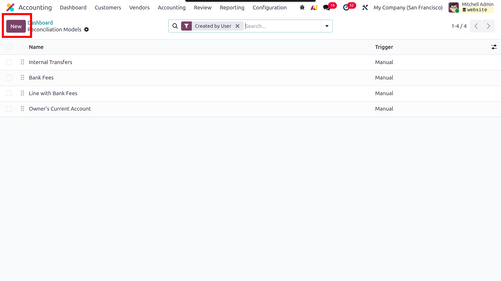Click the Reconciliation Models gear icon

[87, 30]
